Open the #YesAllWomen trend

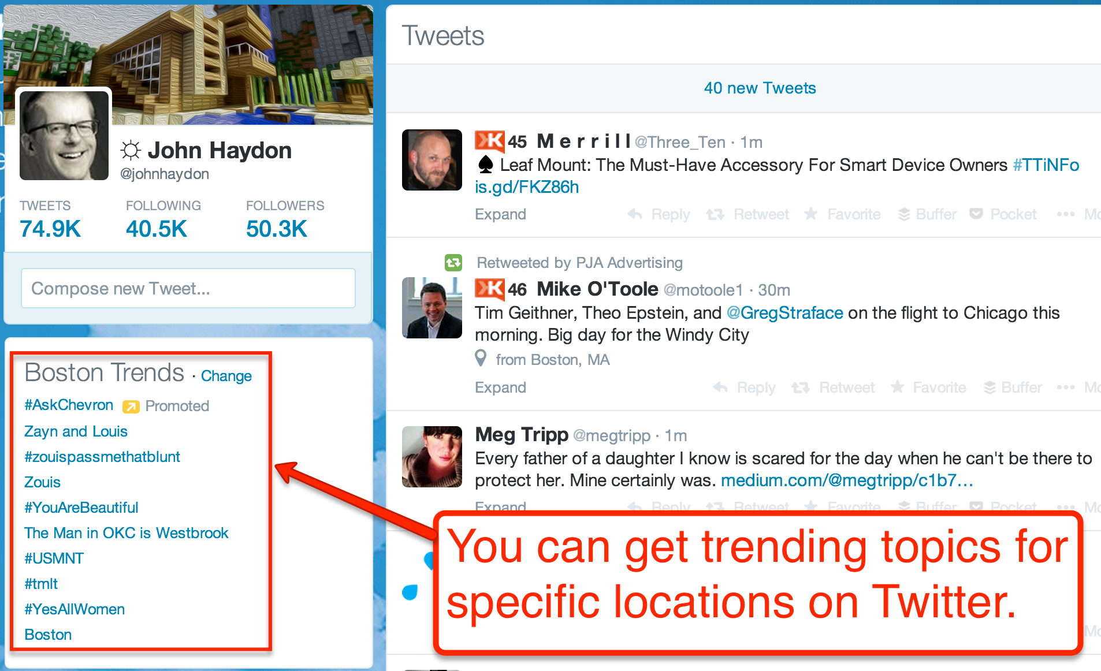tap(75, 609)
